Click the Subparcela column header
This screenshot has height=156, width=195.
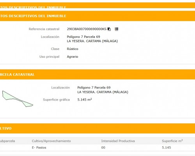tap(7, 141)
